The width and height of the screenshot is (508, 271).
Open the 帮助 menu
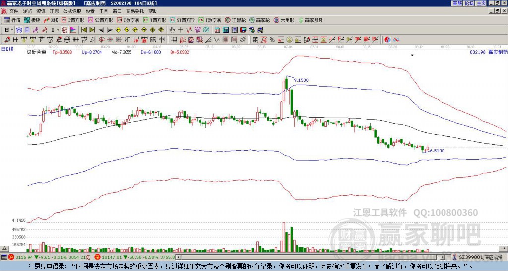click(153, 11)
